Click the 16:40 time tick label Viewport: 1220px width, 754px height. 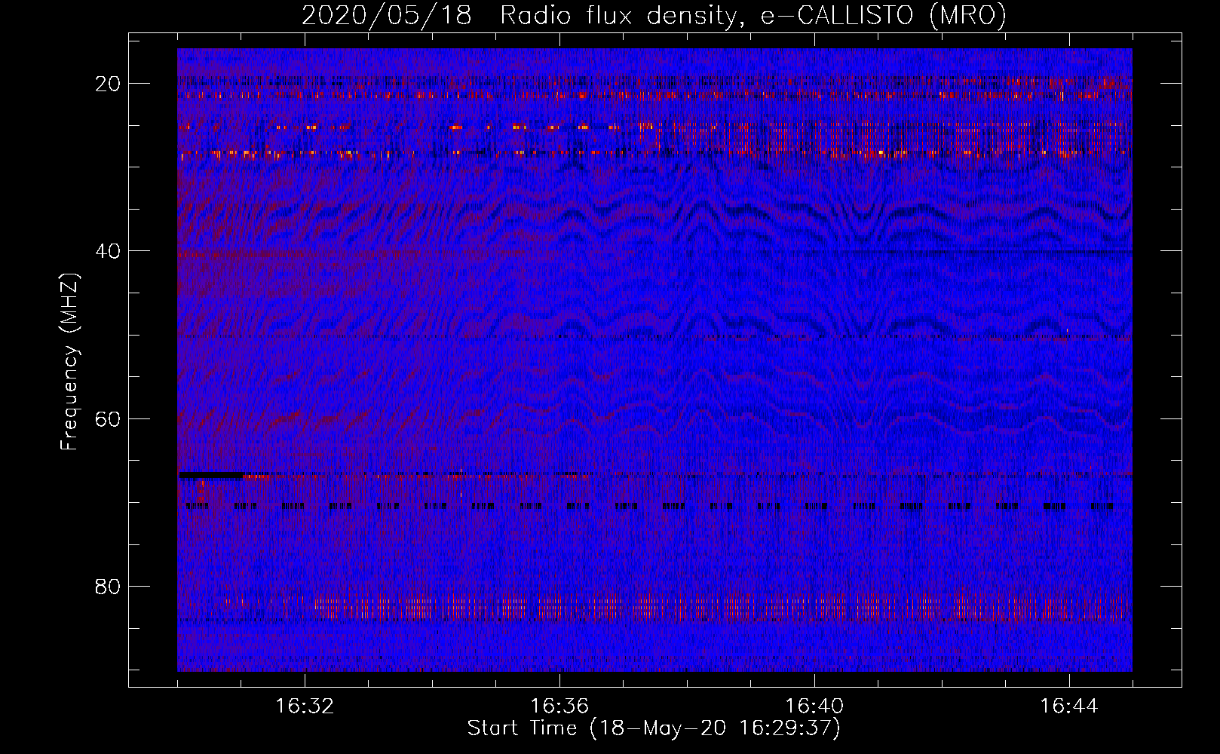tap(814, 706)
